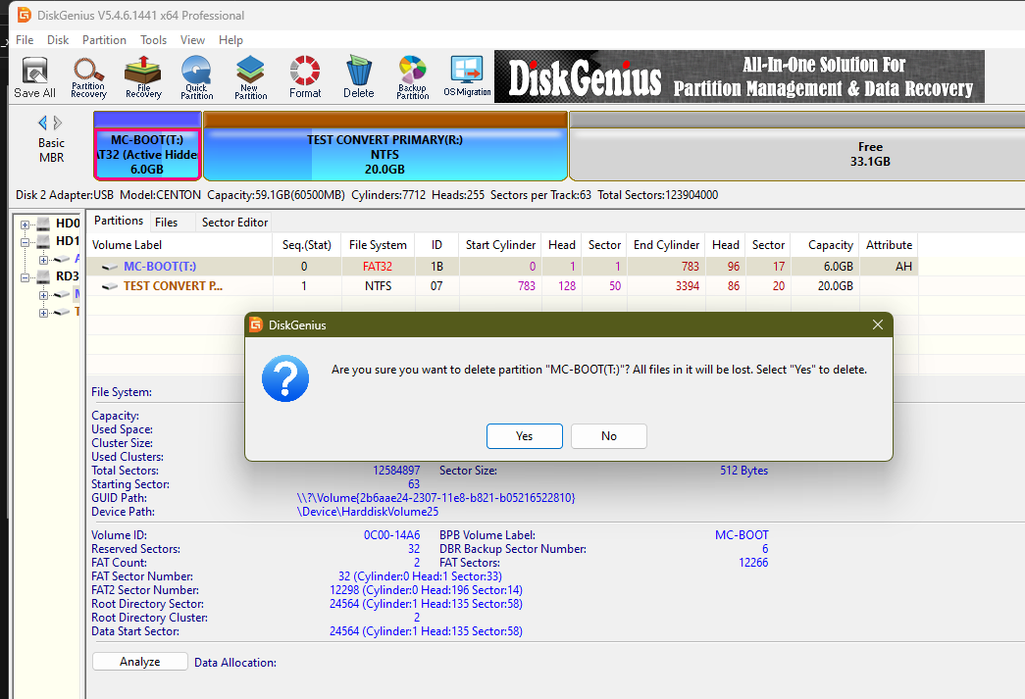Click the BPB Volume Label value MC-BOOT
This screenshot has width=1025, height=699.
pos(742,535)
